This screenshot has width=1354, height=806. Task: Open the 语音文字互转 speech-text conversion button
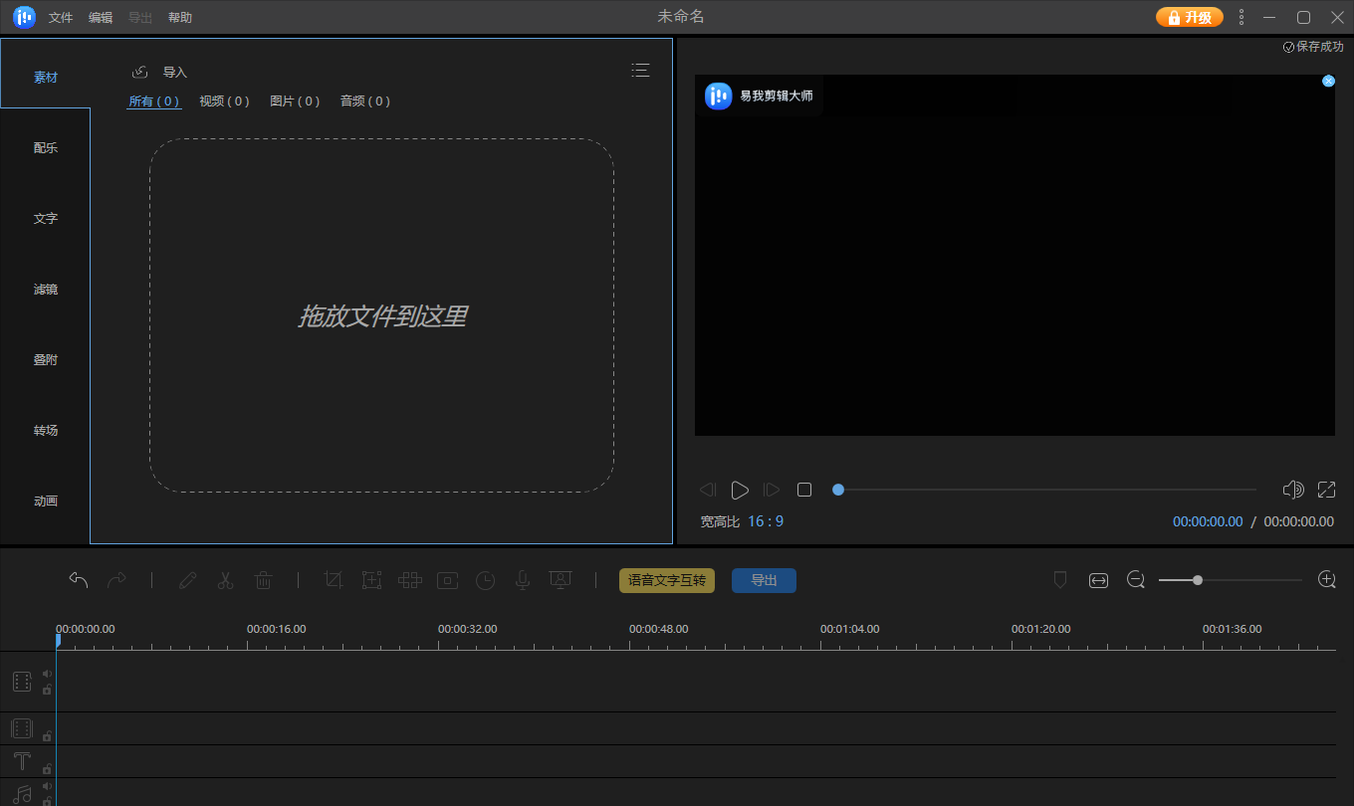667,580
